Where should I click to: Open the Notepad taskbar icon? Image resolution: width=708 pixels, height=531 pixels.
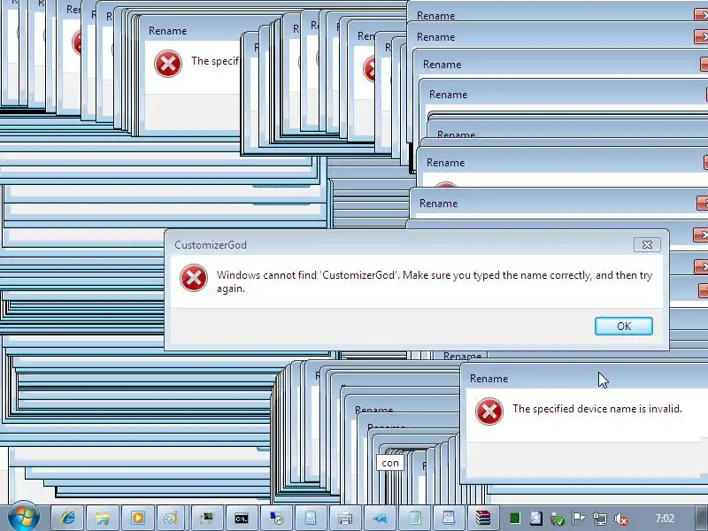414,518
